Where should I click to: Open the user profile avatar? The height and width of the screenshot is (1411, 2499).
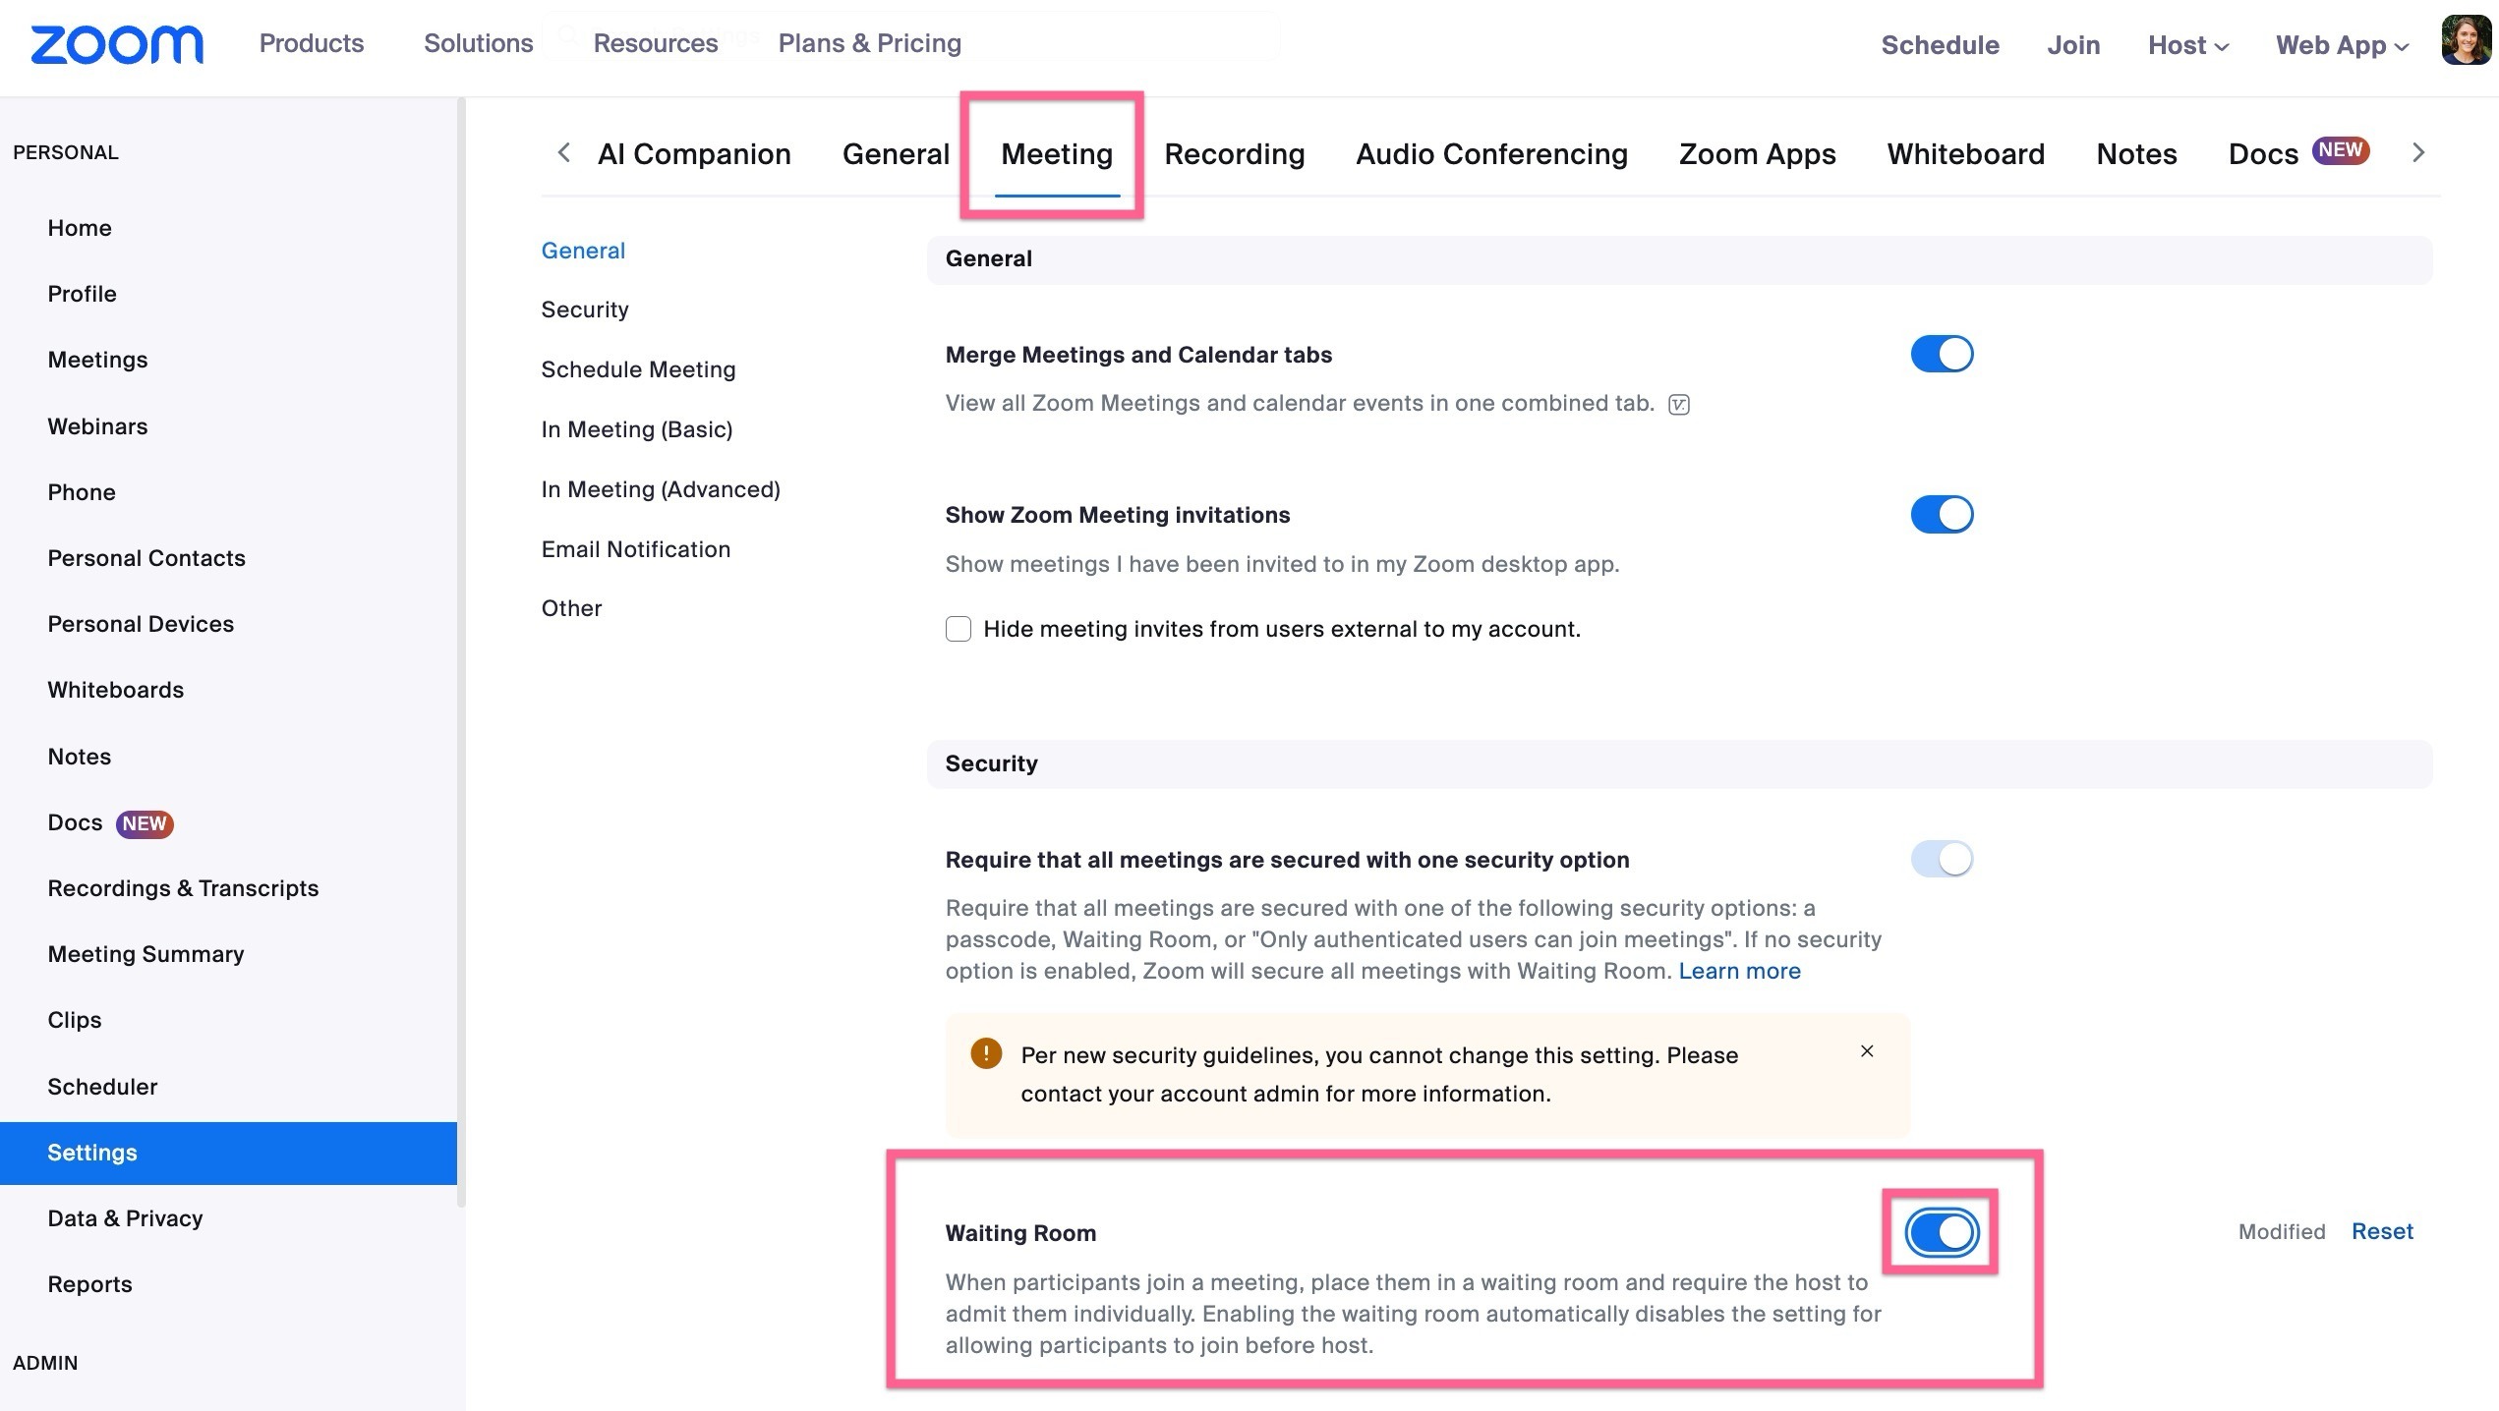point(2466,42)
